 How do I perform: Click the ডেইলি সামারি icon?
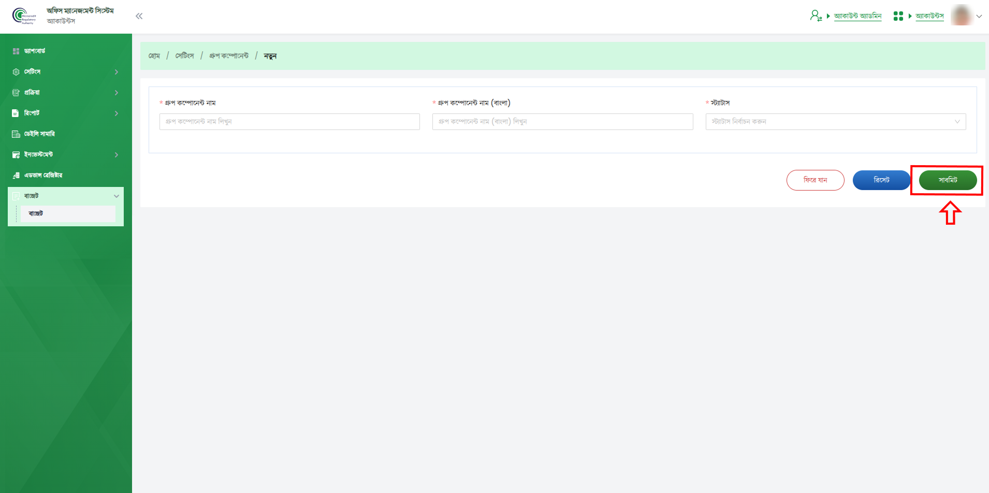pyautogui.click(x=16, y=134)
